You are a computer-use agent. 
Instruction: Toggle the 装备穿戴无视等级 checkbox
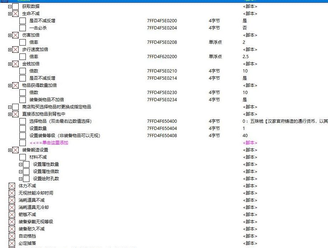[x=12, y=222]
